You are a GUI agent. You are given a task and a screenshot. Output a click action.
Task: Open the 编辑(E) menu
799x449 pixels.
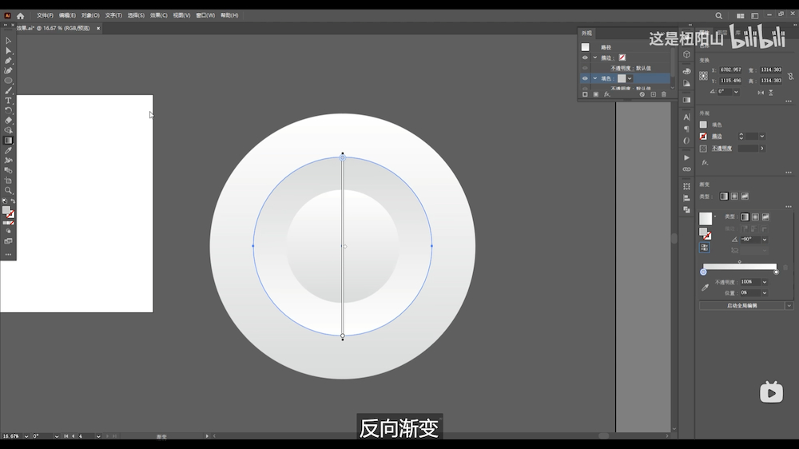[x=67, y=16]
